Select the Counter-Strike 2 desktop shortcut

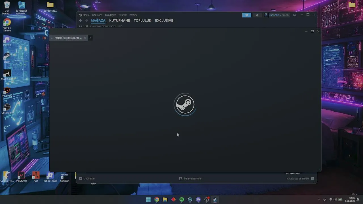(7, 178)
